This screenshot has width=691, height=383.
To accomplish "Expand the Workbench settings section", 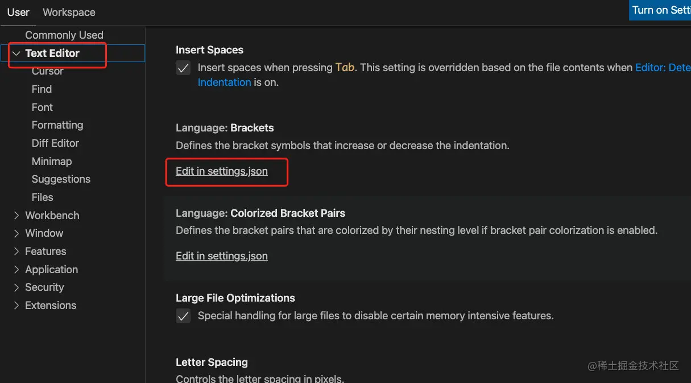I will [x=16, y=215].
